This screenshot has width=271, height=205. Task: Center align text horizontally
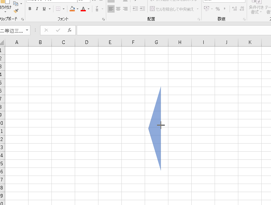[x=118, y=9]
